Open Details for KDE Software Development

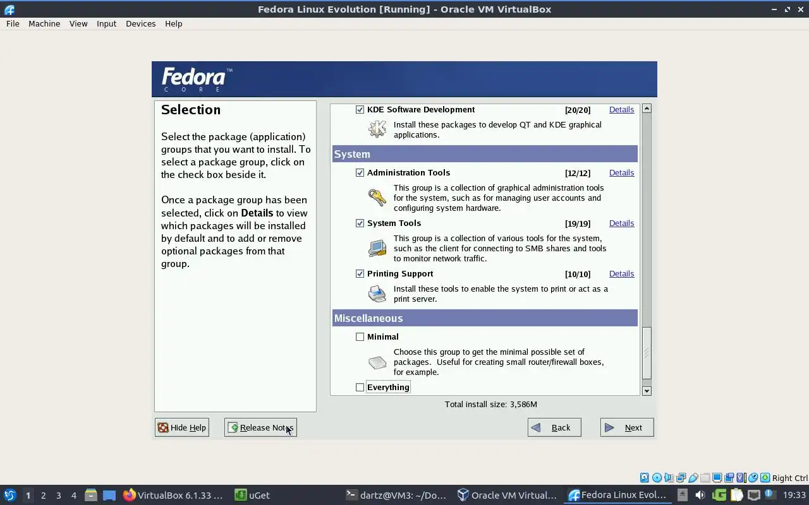621,110
